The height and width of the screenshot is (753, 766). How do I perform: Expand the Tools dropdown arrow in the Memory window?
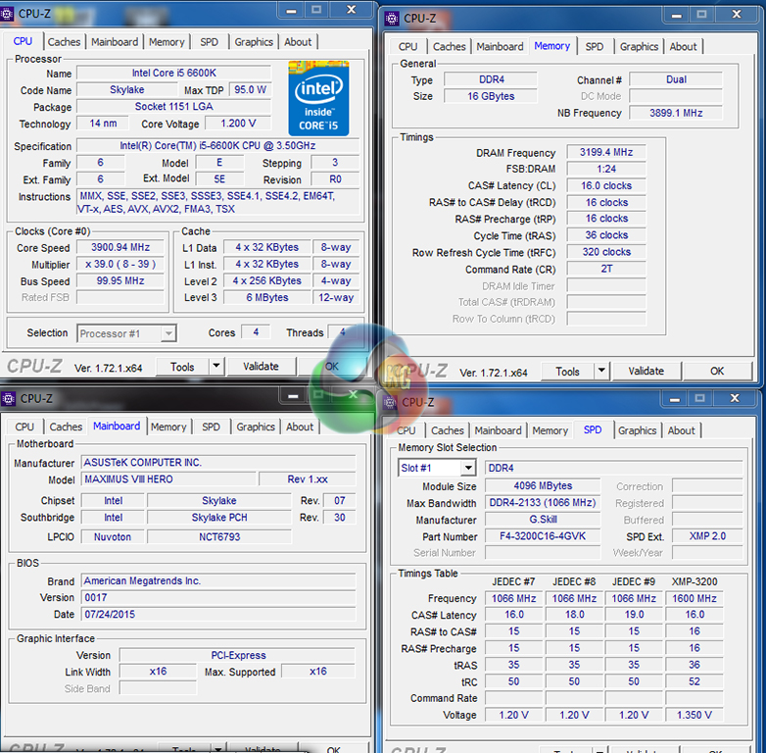[601, 372]
